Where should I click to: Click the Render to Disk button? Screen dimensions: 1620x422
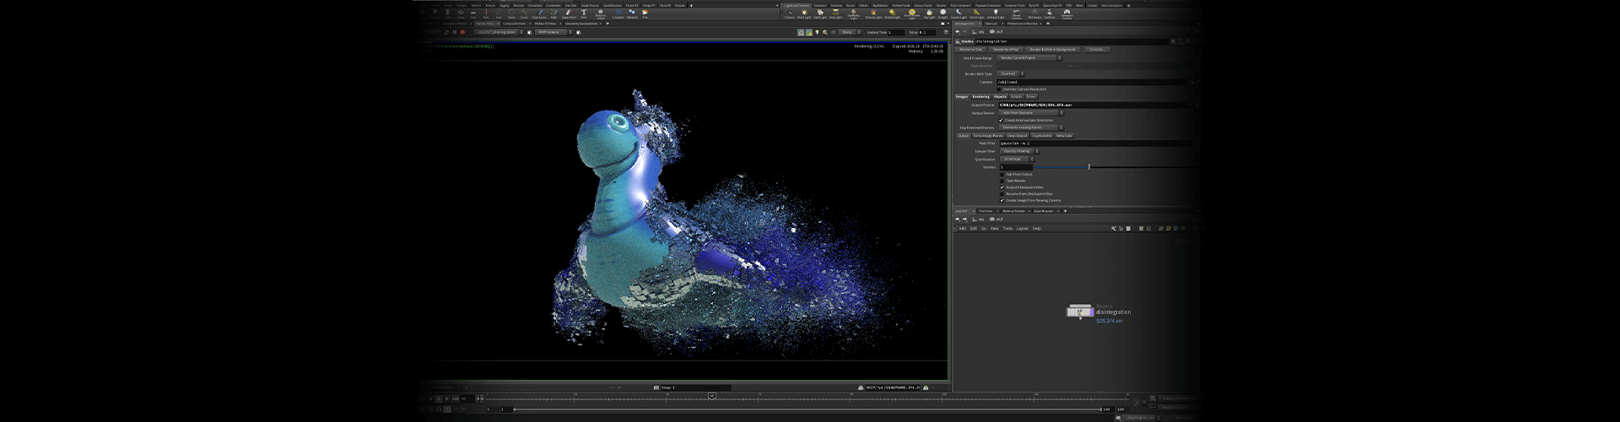tap(970, 50)
